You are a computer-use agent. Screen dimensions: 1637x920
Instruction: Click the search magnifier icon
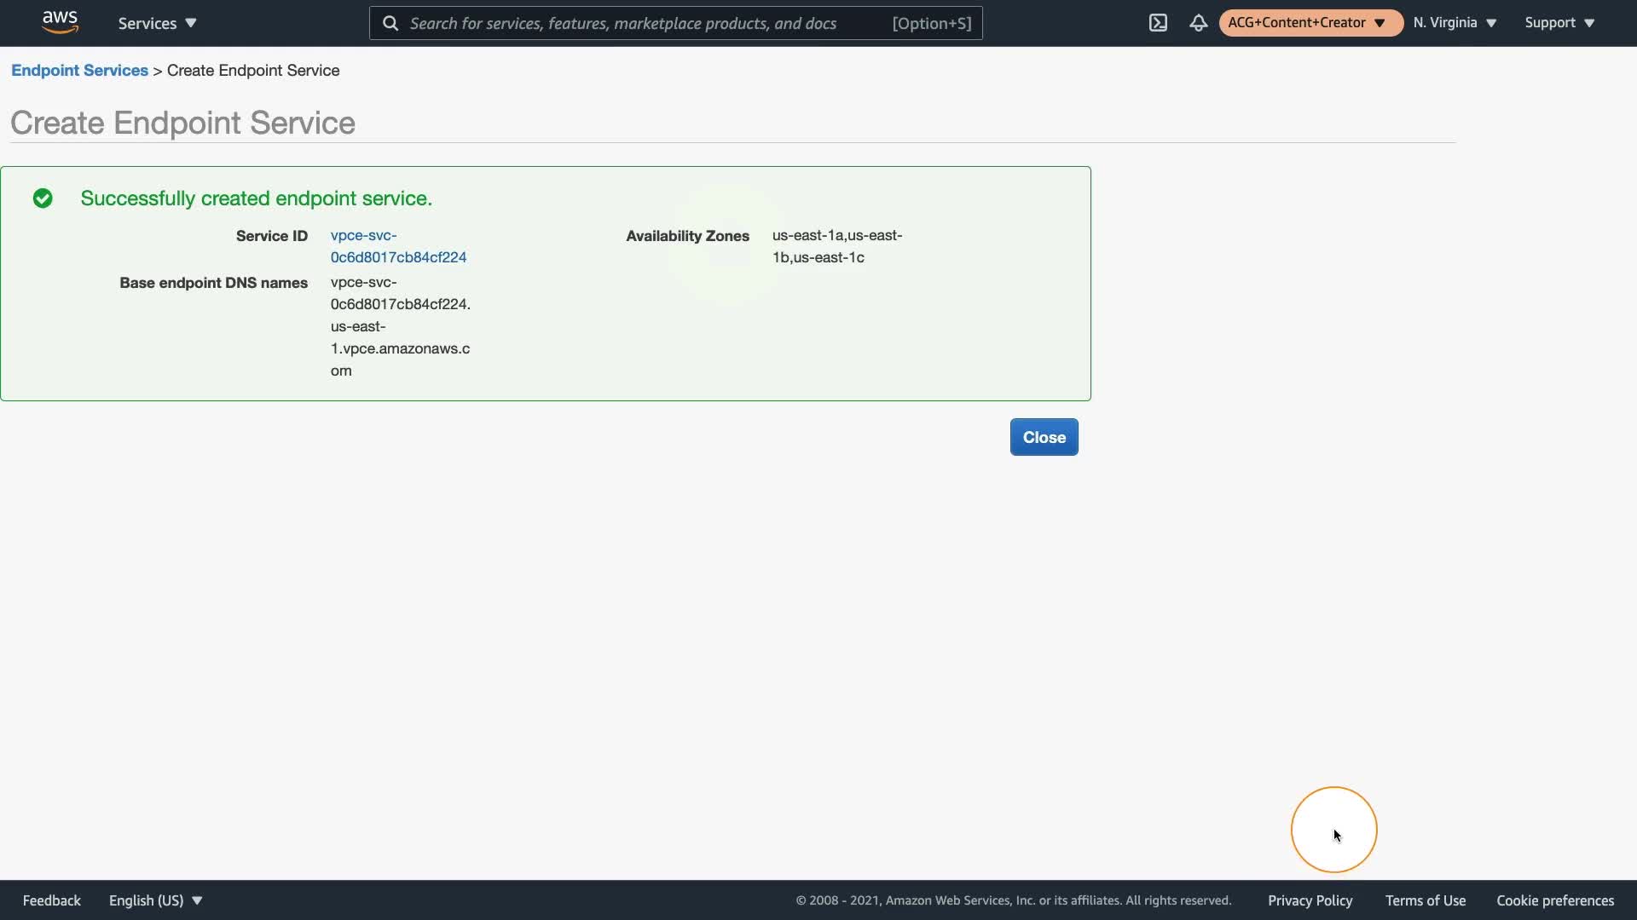[390, 23]
